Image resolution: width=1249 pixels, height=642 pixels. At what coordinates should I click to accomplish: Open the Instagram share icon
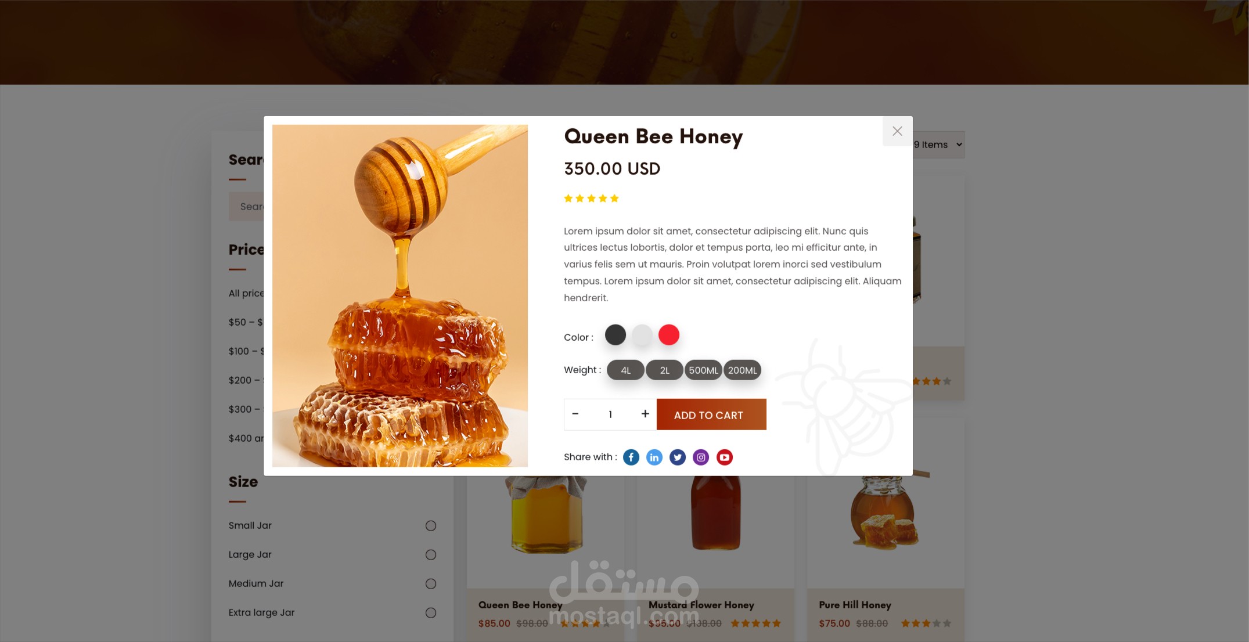click(701, 457)
